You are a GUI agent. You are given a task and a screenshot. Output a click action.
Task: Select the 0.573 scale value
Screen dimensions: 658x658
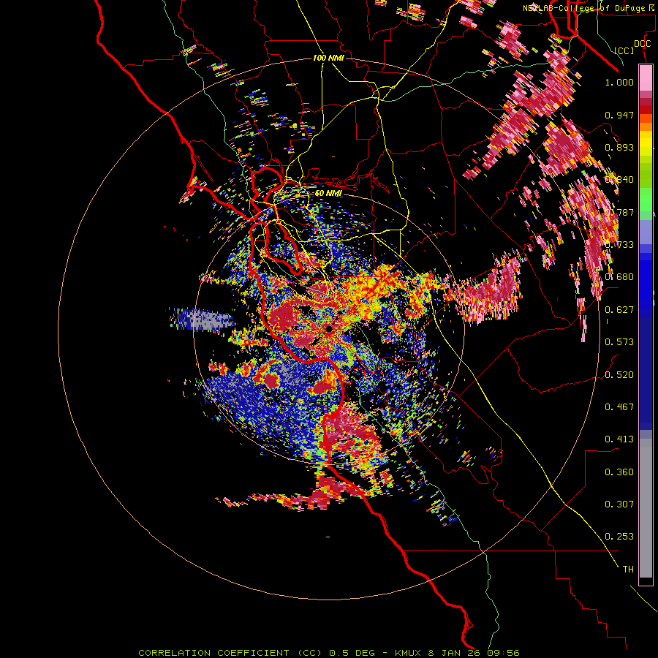[x=619, y=342]
